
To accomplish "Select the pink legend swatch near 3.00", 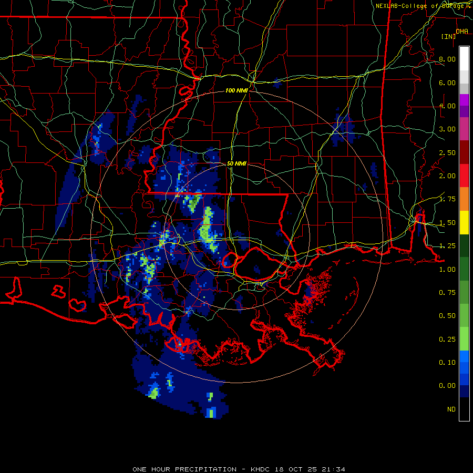I will pos(464,129).
